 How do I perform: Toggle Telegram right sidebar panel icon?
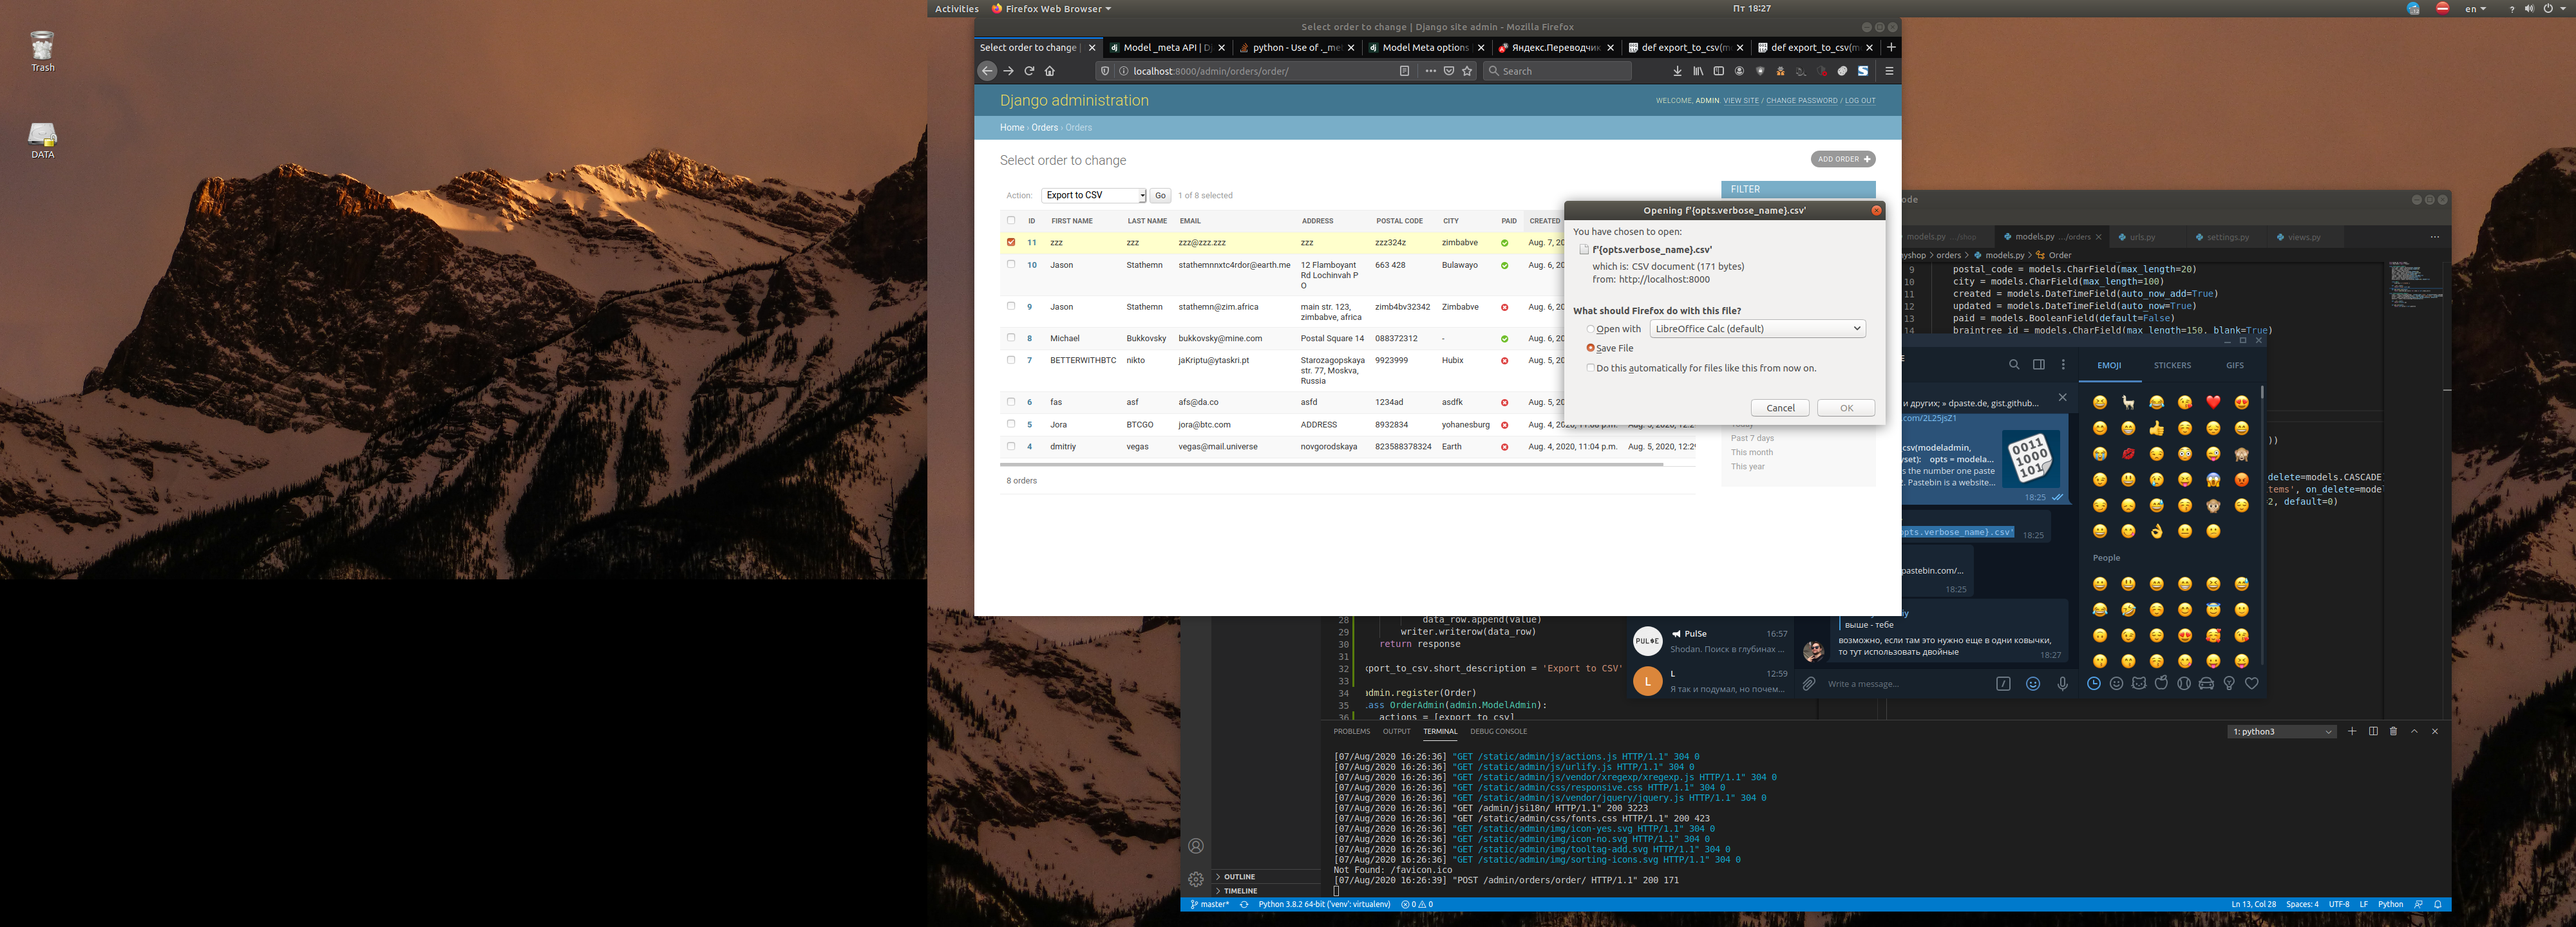point(2039,365)
